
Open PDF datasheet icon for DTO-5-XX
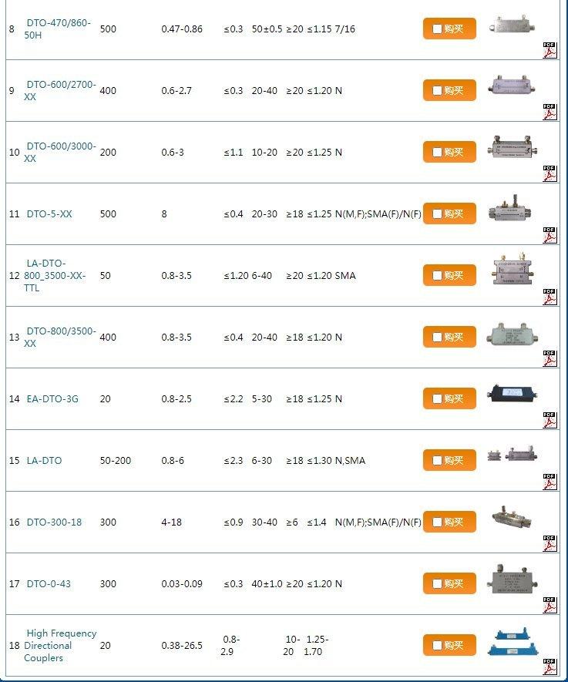click(550, 235)
